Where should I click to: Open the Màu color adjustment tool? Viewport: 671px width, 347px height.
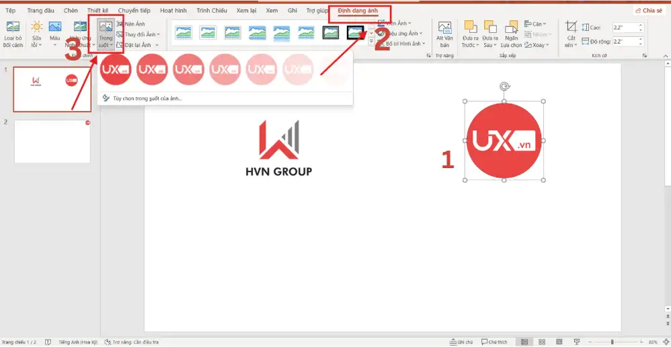pos(54,34)
